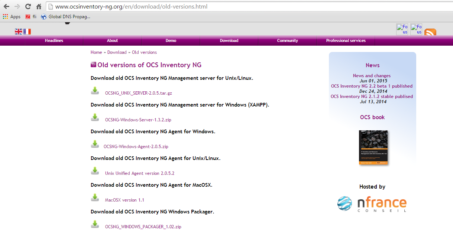This screenshot has width=453, height=232.
Task: Open the orange RSS feed icon
Action: (x=430, y=32)
